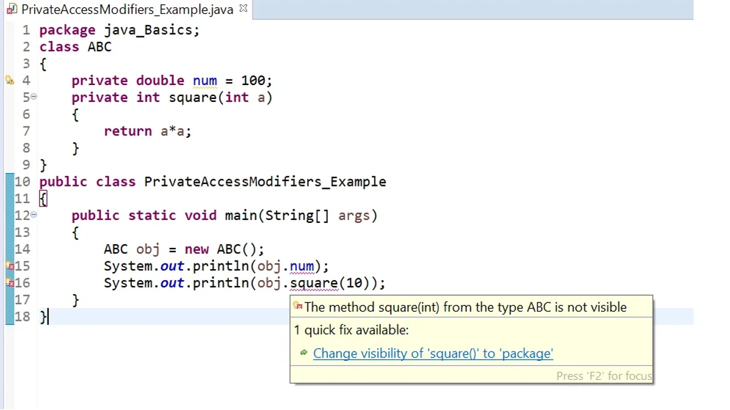Click the "String[] args" parameter
This screenshot has width=730, height=410.
(318, 216)
